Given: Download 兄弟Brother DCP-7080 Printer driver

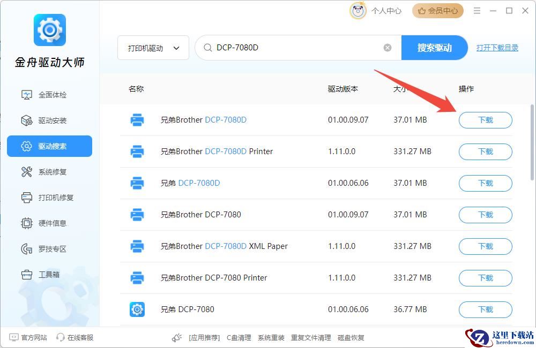Looking at the screenshot, I should pyautogui.click(x=486, y=278).
